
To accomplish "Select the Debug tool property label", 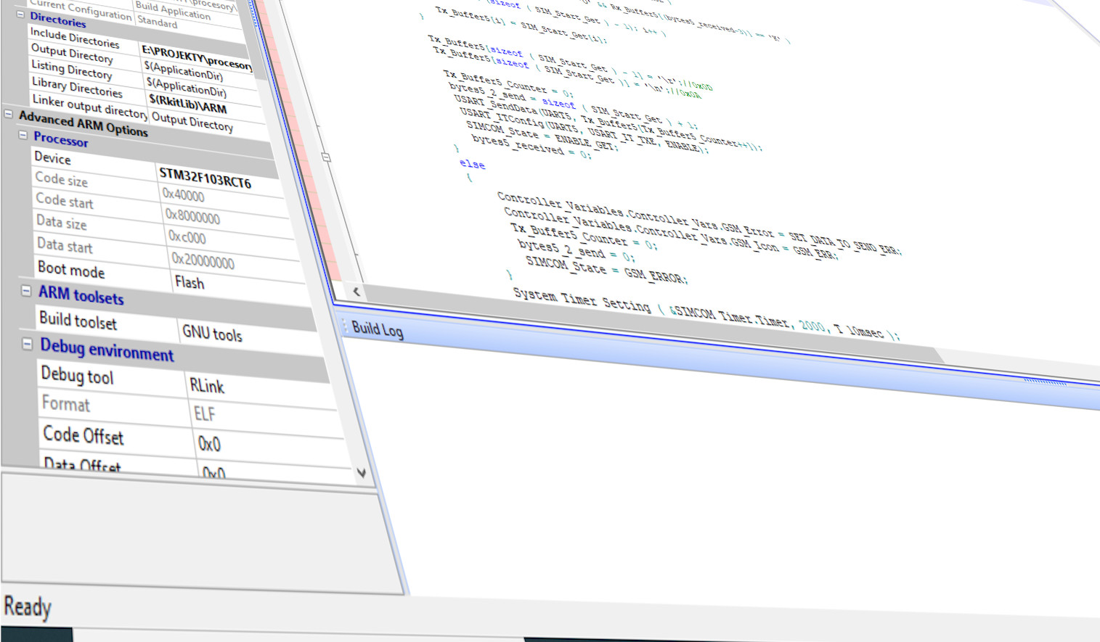I will pyautogui.click(x=77, y=375).
